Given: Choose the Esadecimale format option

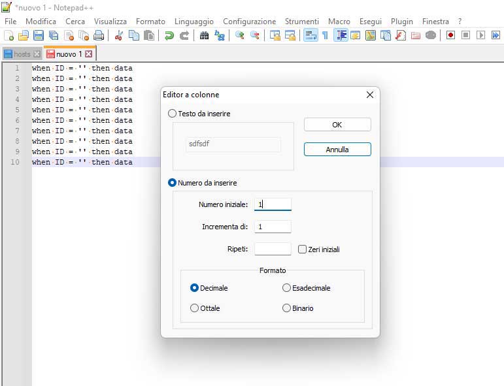Looking at the screenshot, I should 286,287.
